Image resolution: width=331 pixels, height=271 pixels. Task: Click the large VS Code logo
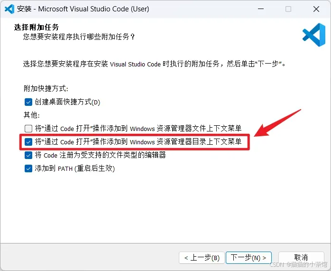(x=314, y=35)
